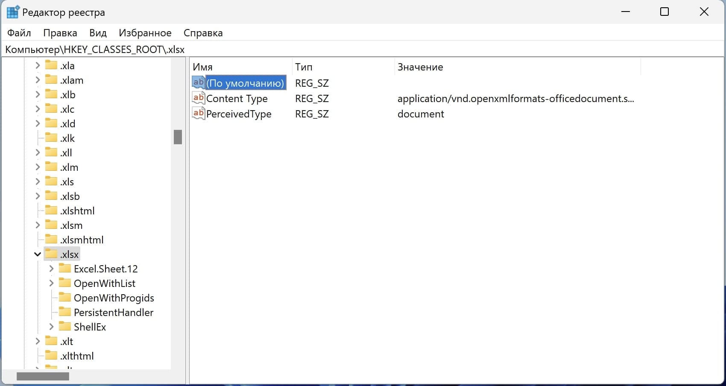Expand the .xlsm key

pyautogui.click(x=38, y=225)
